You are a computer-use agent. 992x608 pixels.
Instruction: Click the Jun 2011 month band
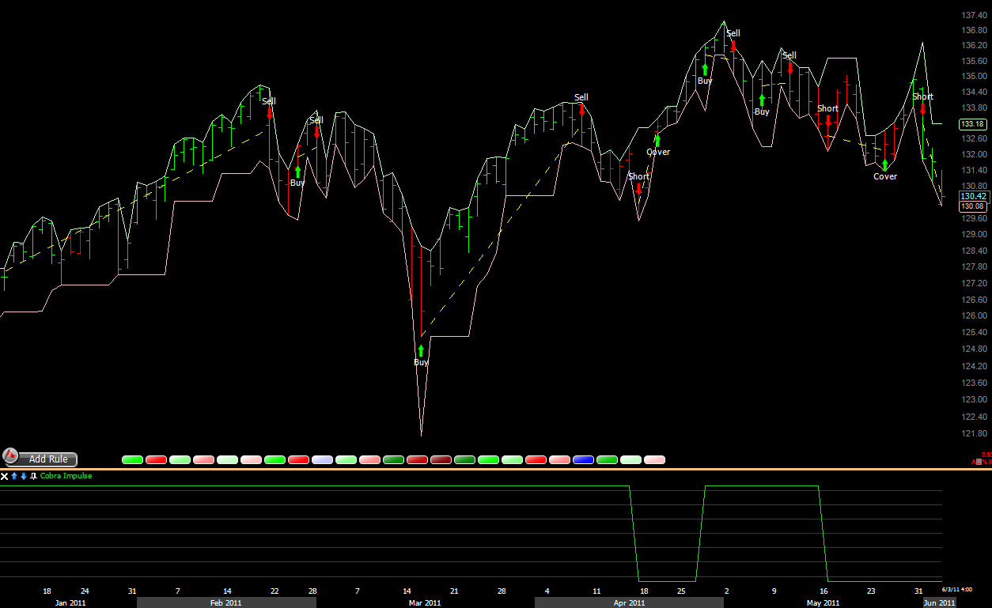(x=941, y=602)
